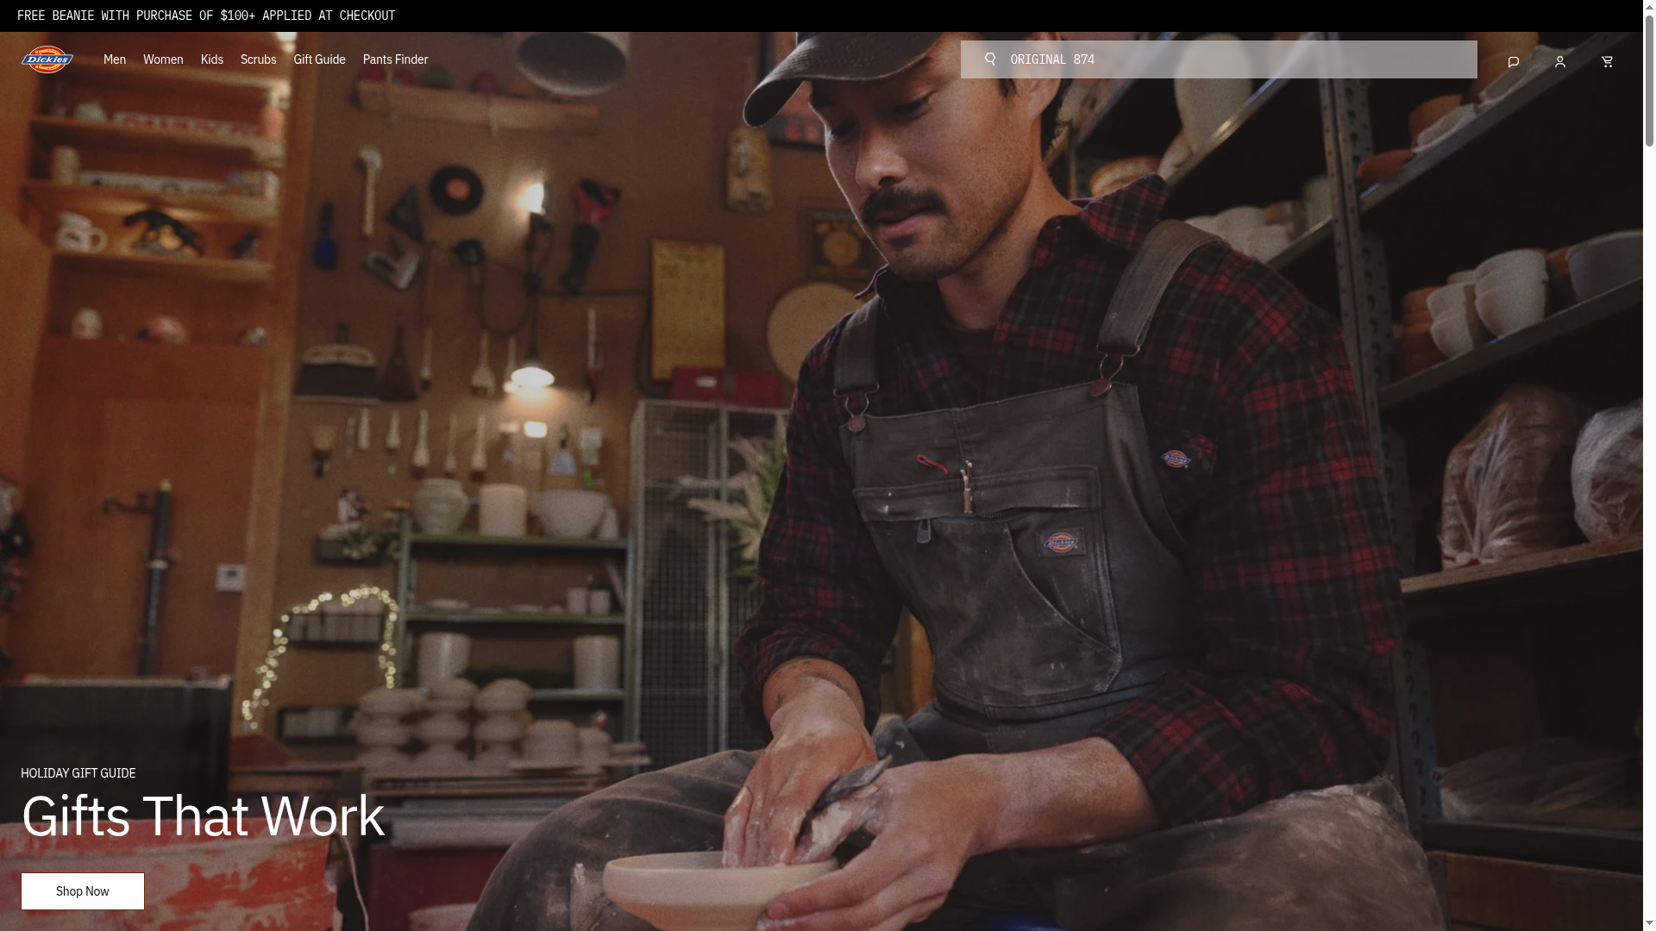Click the HOLIDAY GIFT GUIDE label
The width and height of the screenshot is (1656, 931).
(78, 773)
